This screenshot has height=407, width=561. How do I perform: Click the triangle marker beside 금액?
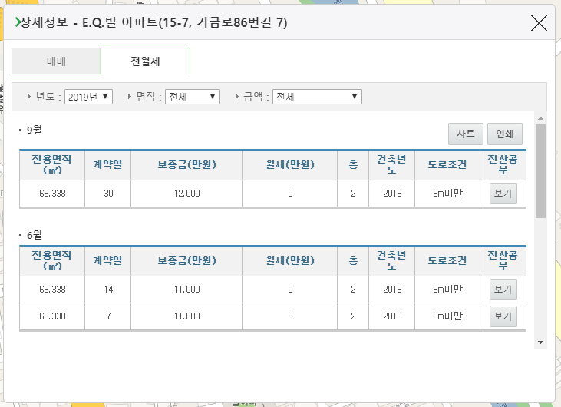[237, 96]
